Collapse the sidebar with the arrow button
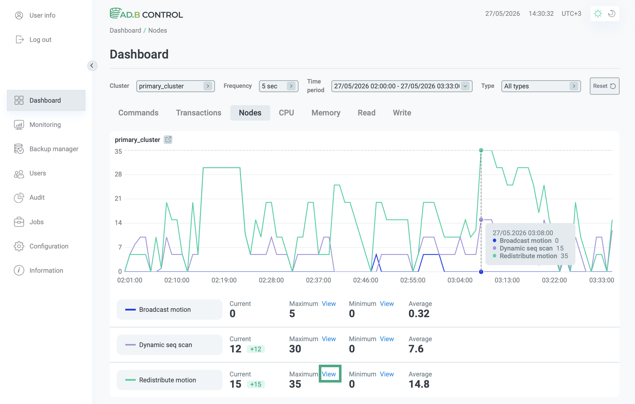 tap(92, 66)
